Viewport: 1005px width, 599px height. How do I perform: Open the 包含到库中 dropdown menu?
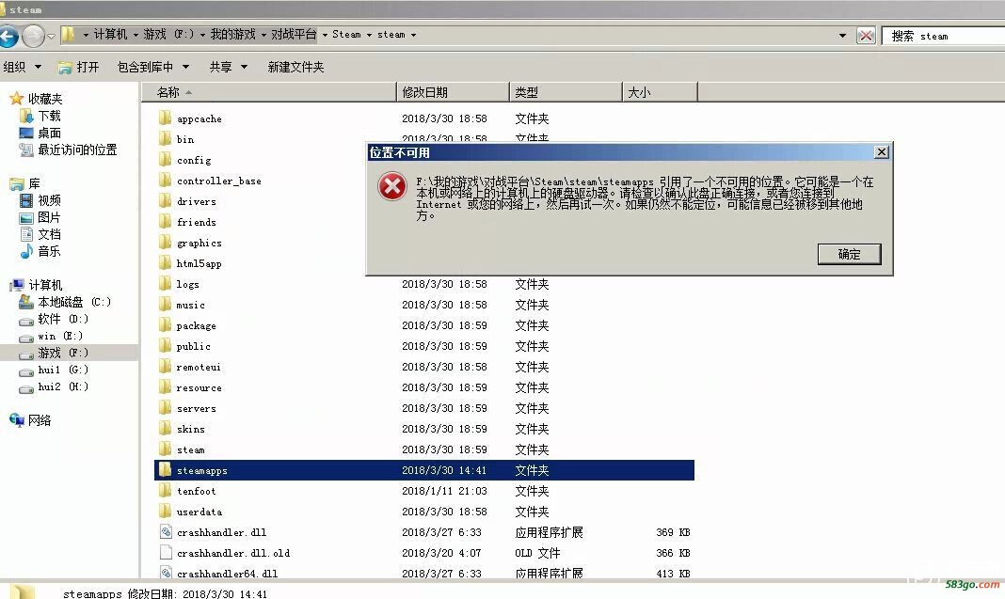[153, 67]
